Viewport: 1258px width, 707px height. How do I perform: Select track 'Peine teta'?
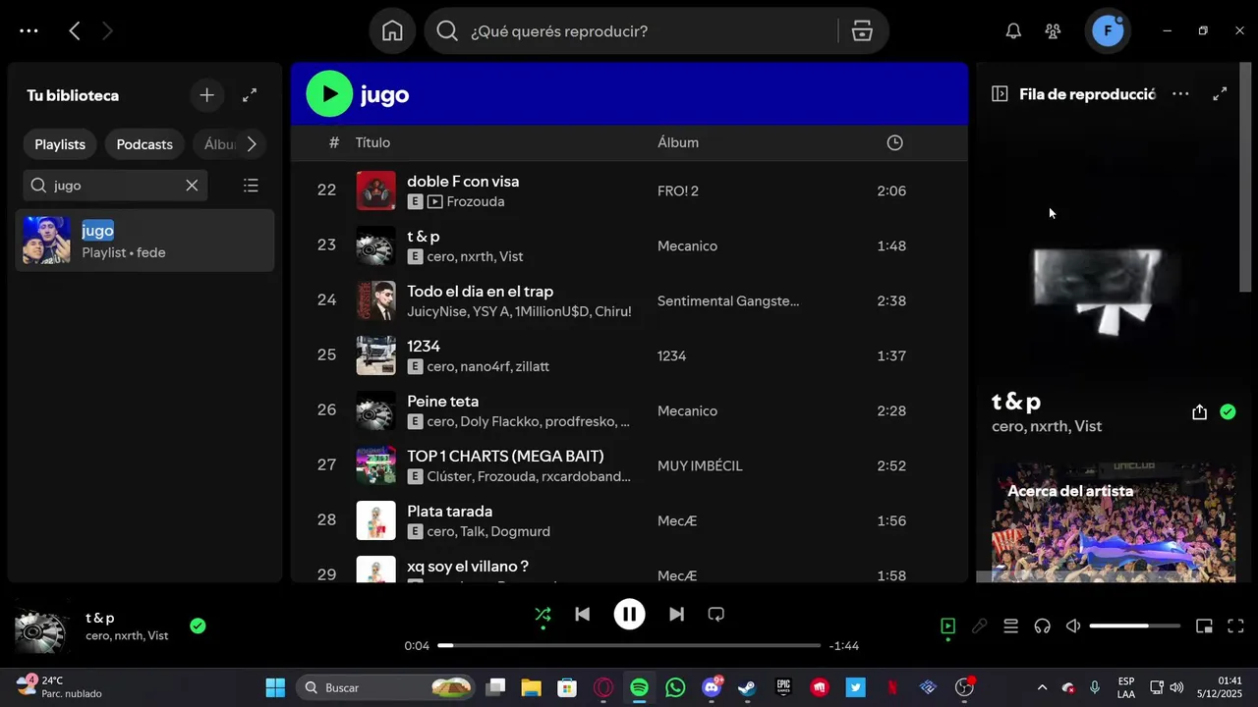coord(443,402)
